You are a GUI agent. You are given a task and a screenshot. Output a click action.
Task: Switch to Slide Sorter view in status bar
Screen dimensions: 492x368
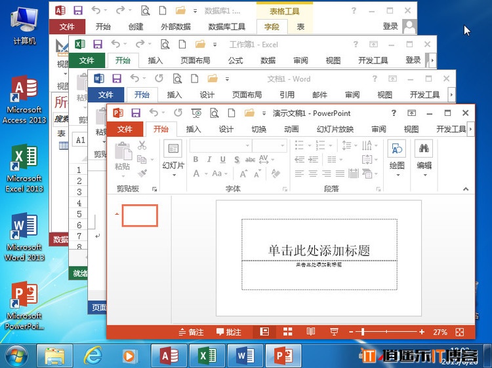point(288,332)
